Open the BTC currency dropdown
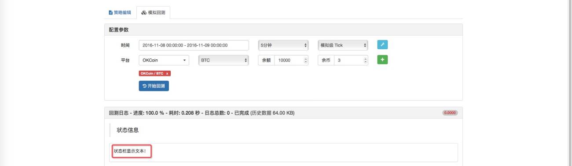 pos(224,60)
